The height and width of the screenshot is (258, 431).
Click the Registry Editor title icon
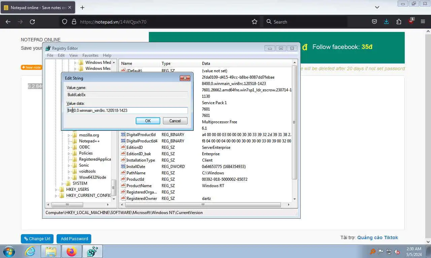click(48, 48)
